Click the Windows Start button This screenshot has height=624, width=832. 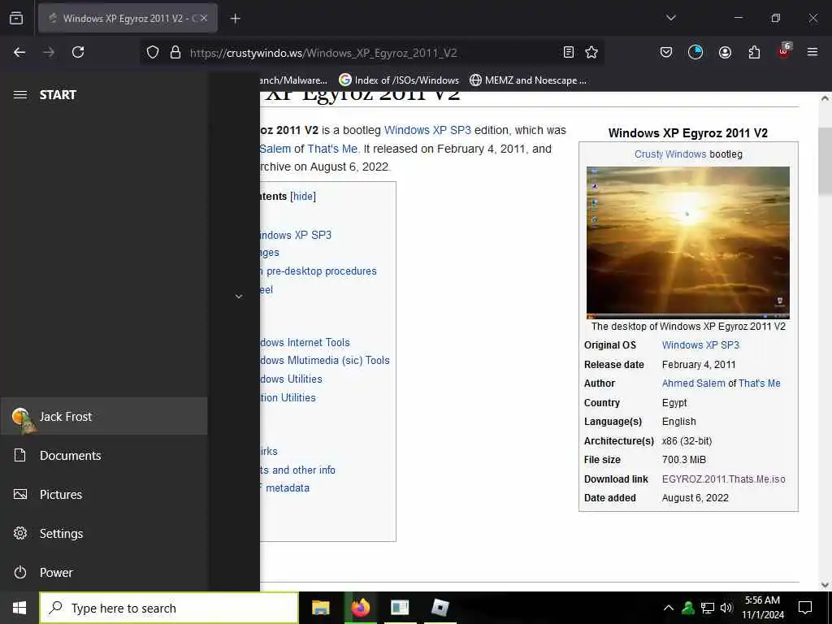[19, 608]
